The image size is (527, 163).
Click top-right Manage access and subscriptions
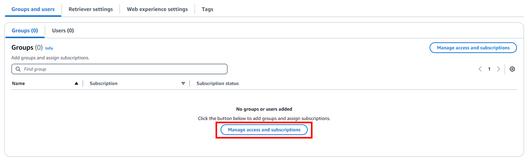coord(473,48)
